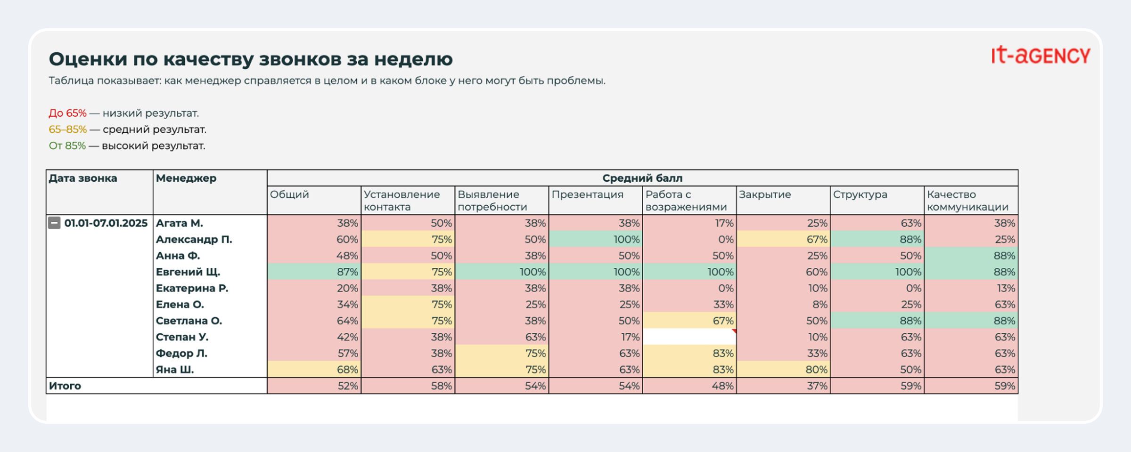Click the red comment marker in Степан У. row
1131x452 pixels.
pos(734,331)
